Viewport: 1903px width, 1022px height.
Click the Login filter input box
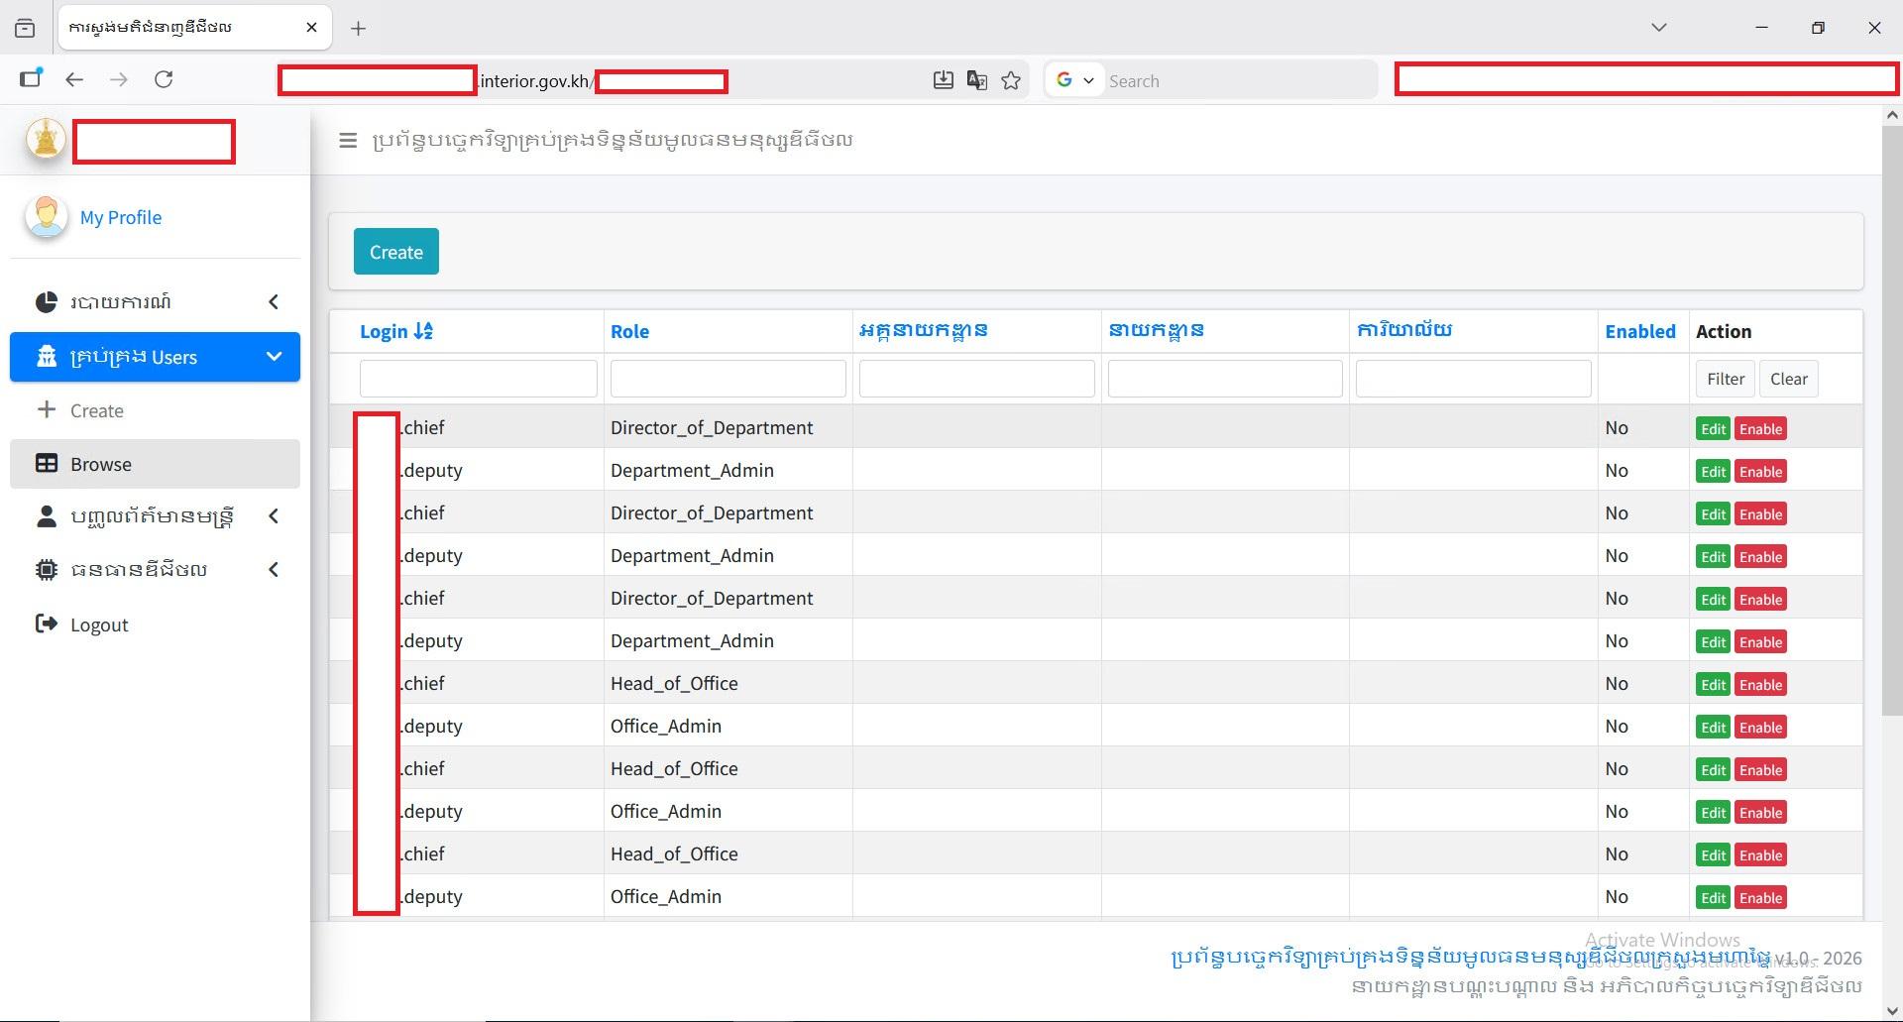[479, 379]
